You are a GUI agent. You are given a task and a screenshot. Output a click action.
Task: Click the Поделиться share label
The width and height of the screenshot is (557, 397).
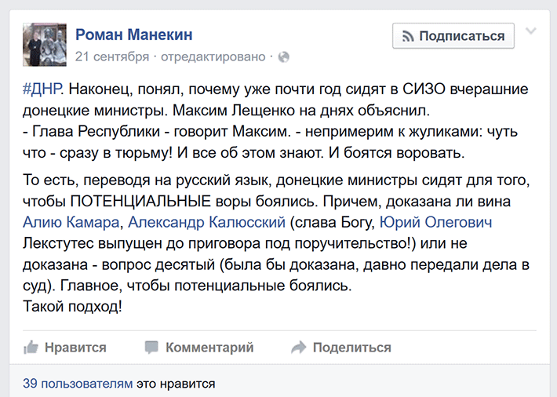click(352, 348)
